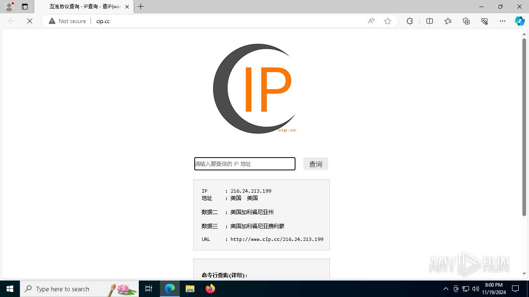The height and width of the screenshot is (297, 529).
Task: Open Browser essentials heart icon
Action: point(484,21)
